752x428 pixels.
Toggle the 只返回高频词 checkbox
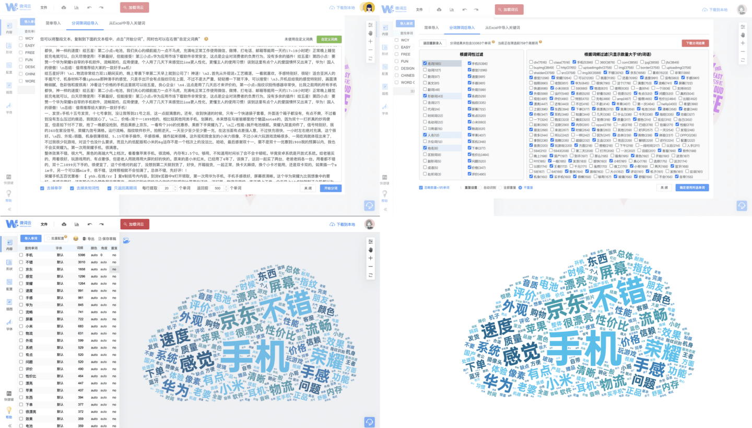[x=109, y=188]
